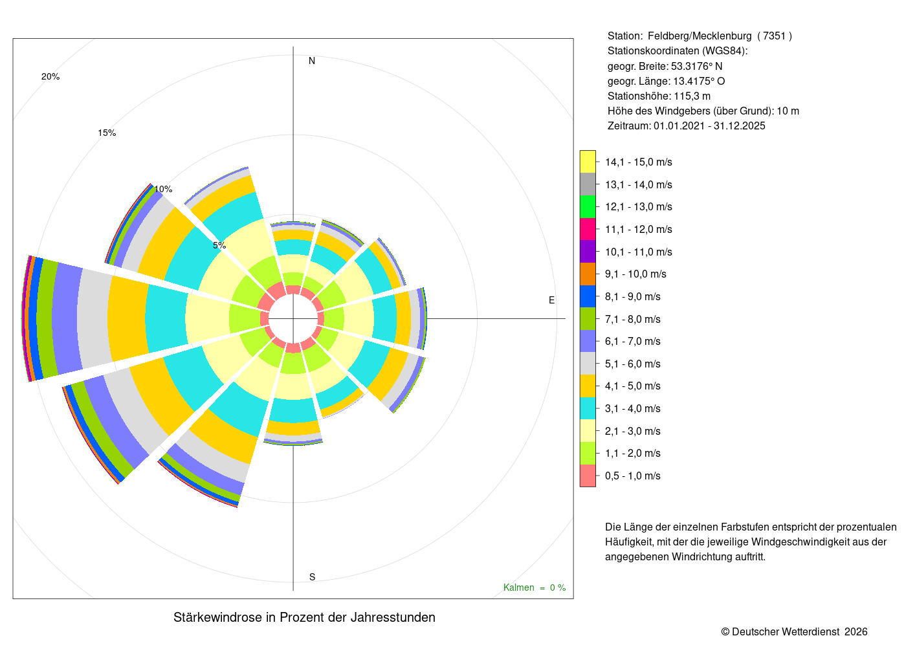This screenshot has width=906, height=647.
Task: Click the Deutscher Wetterdienst copyright text
Action: (795, 631)
